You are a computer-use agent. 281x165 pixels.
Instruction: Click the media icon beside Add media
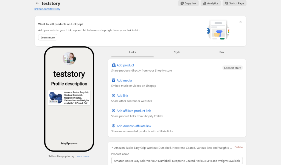click(x=113, y=80)
